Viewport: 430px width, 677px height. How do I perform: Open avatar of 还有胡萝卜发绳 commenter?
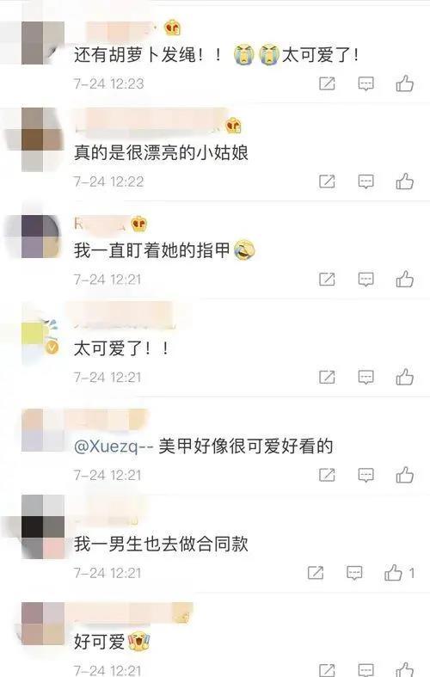43,43
